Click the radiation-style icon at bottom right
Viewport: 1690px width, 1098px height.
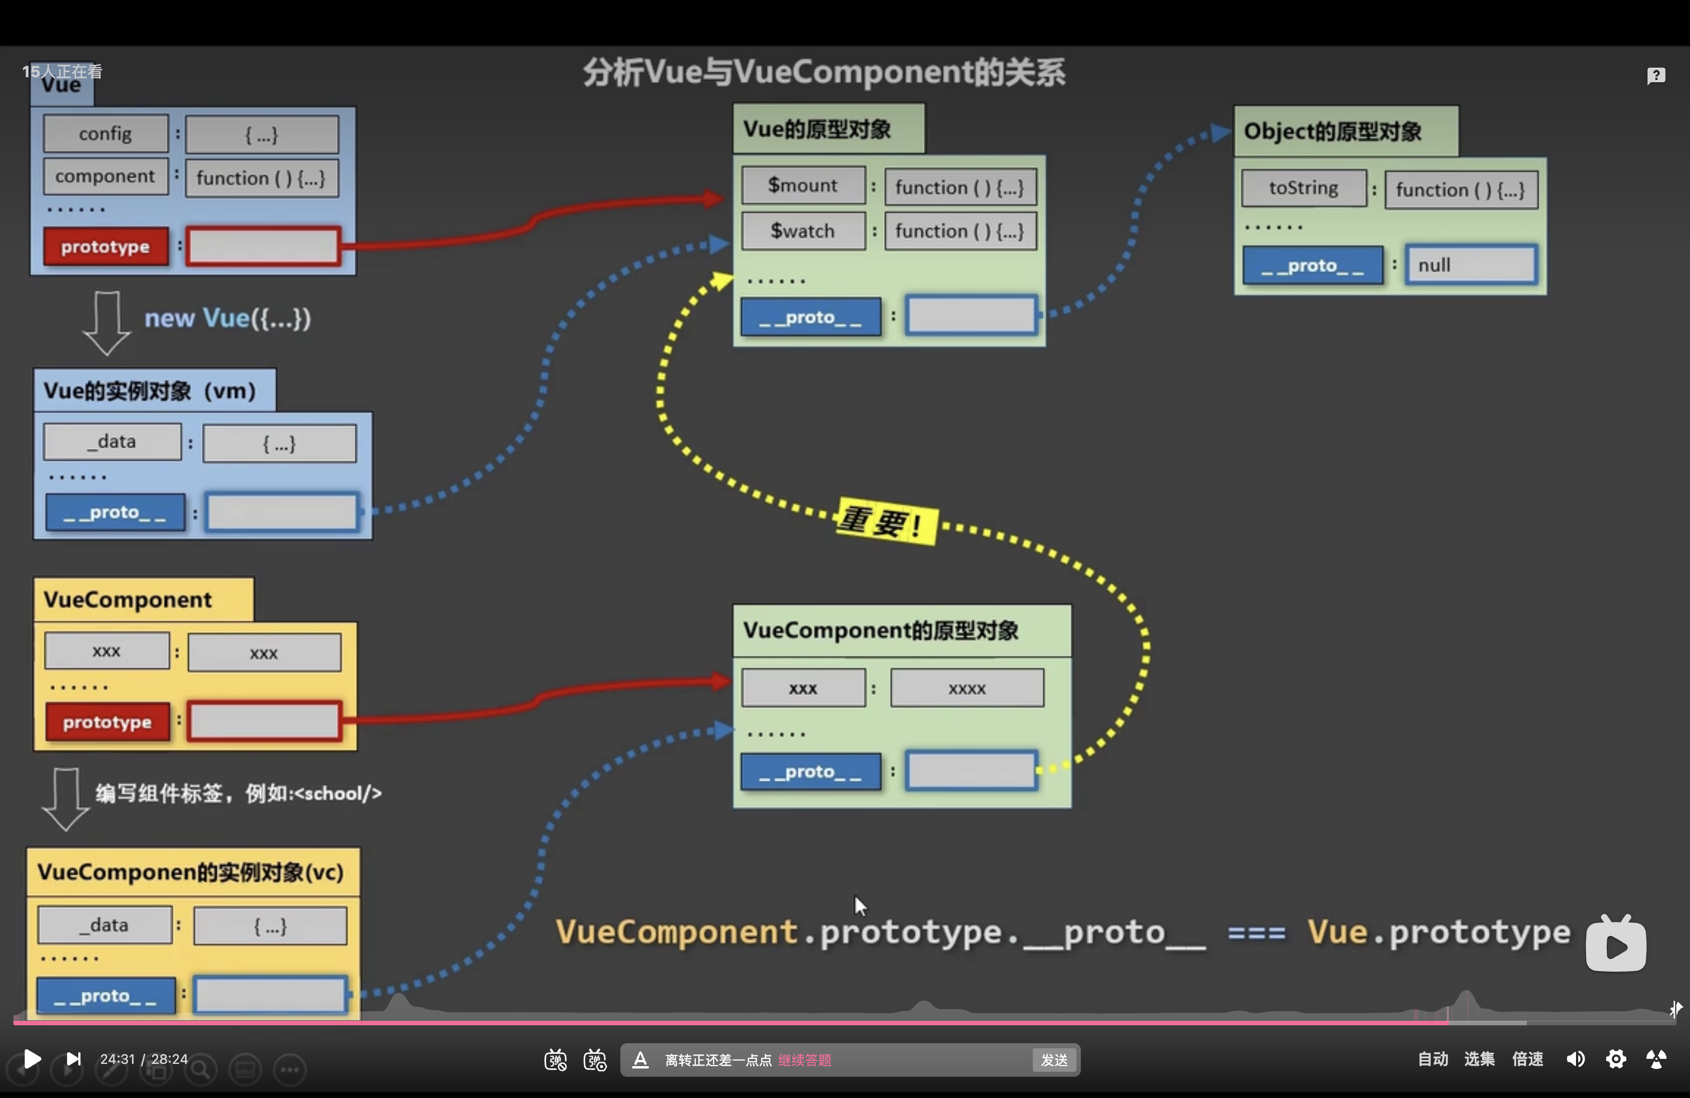click(1656, 1059)
